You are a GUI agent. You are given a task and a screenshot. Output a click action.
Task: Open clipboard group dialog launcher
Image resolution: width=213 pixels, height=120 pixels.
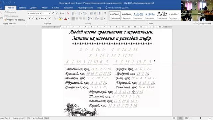click(x=26, y=24)
